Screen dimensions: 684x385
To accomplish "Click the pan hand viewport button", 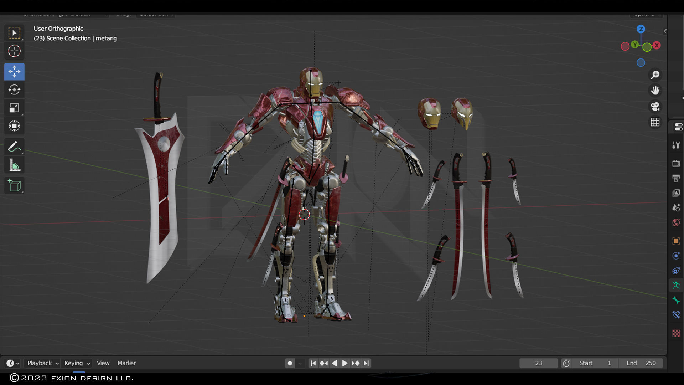I will click(655, 90).
